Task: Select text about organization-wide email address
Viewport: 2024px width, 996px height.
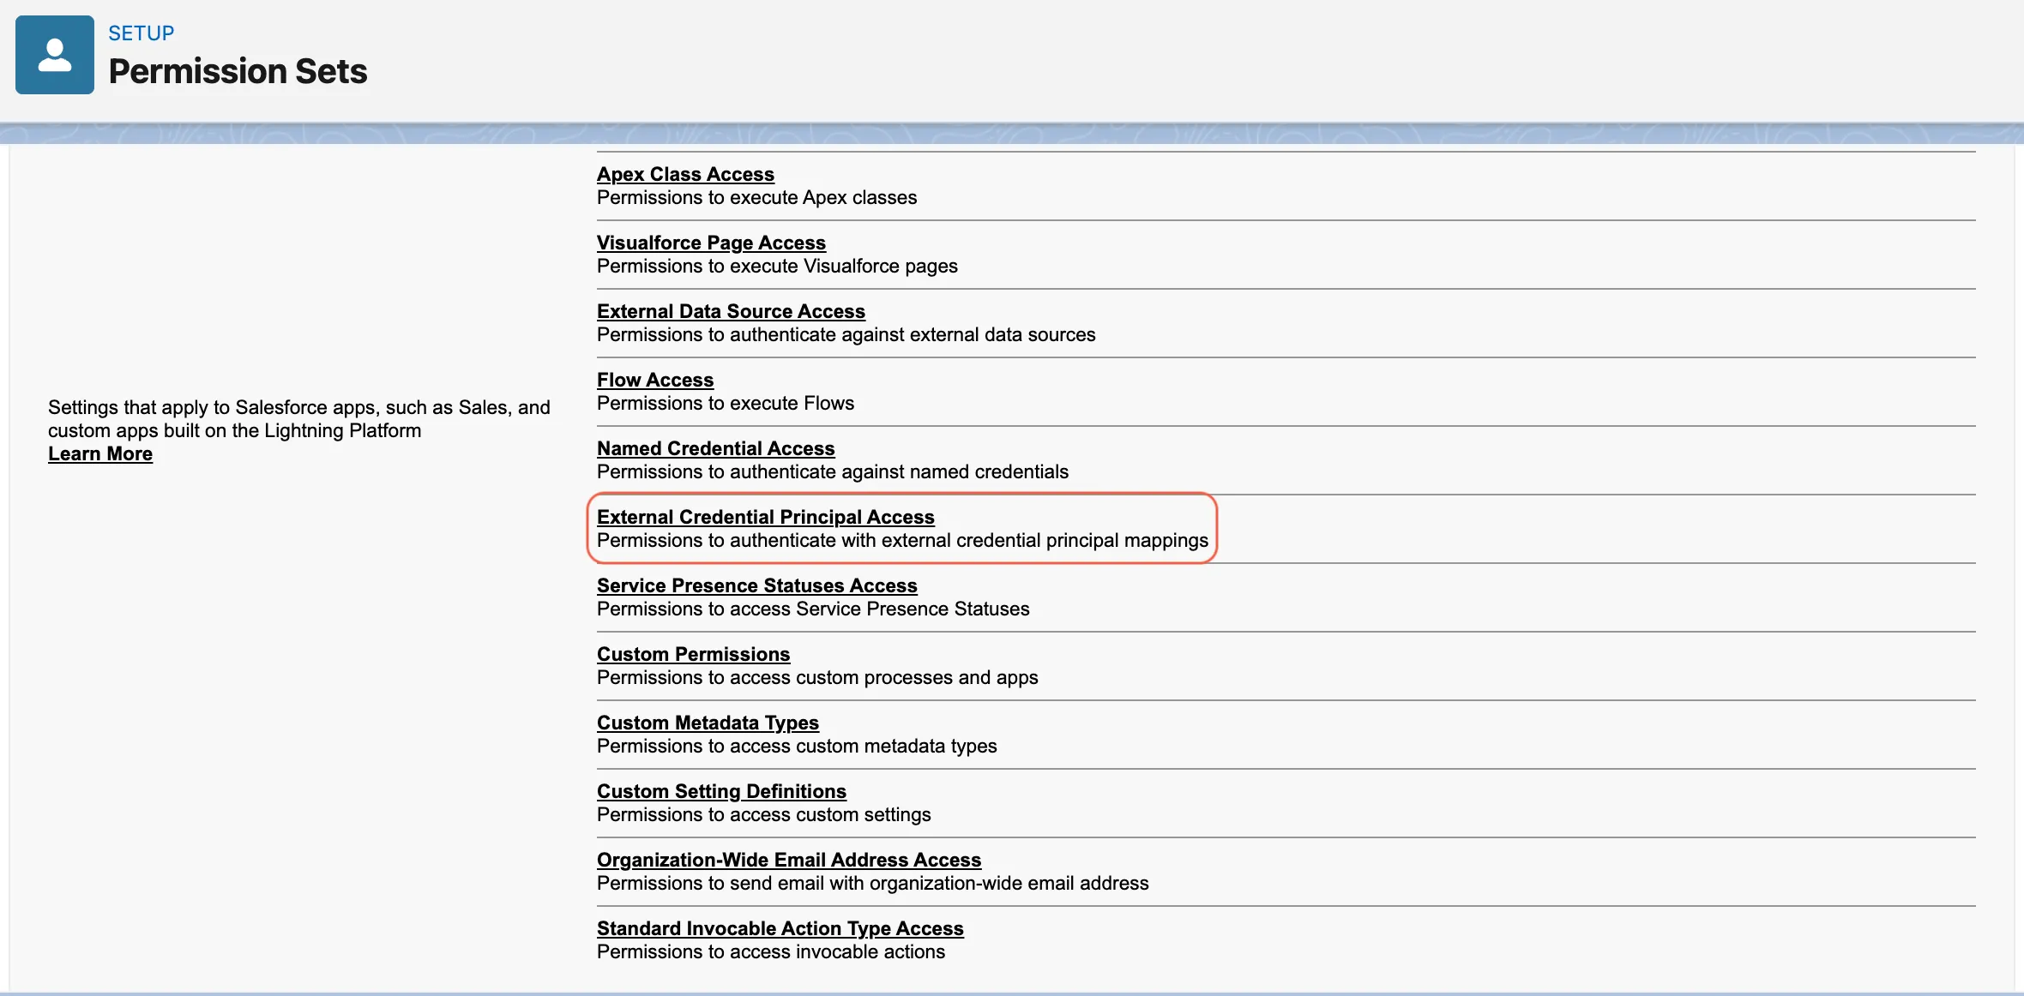Action: 872,884
